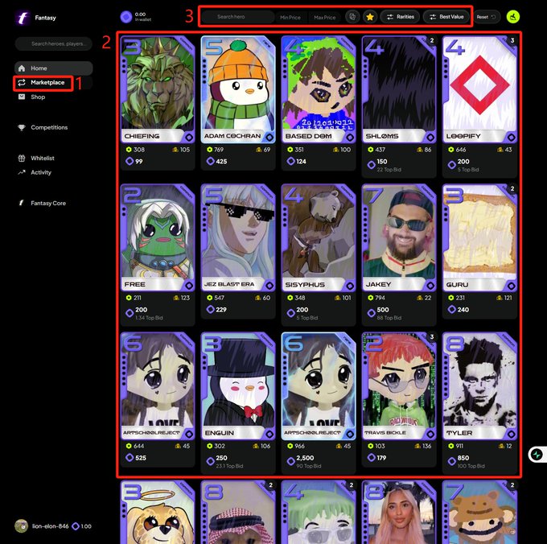Click the floating green sparkle widget at right edge
Viewport: 547px width, 544px height.
pos(537,455)
